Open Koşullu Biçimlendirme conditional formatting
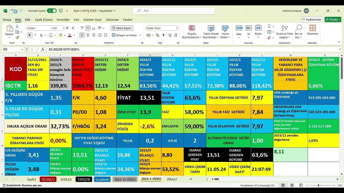Viewport: 344px width, 193px height. pos(192,32)
